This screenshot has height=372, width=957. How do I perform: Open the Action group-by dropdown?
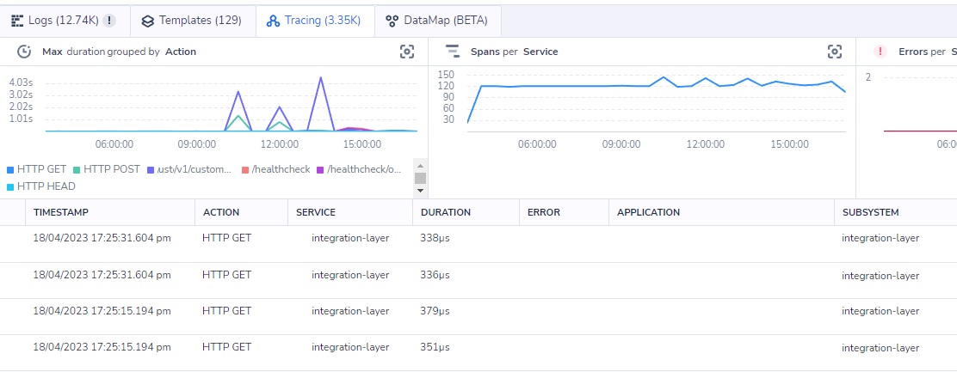tap(181, 52)
